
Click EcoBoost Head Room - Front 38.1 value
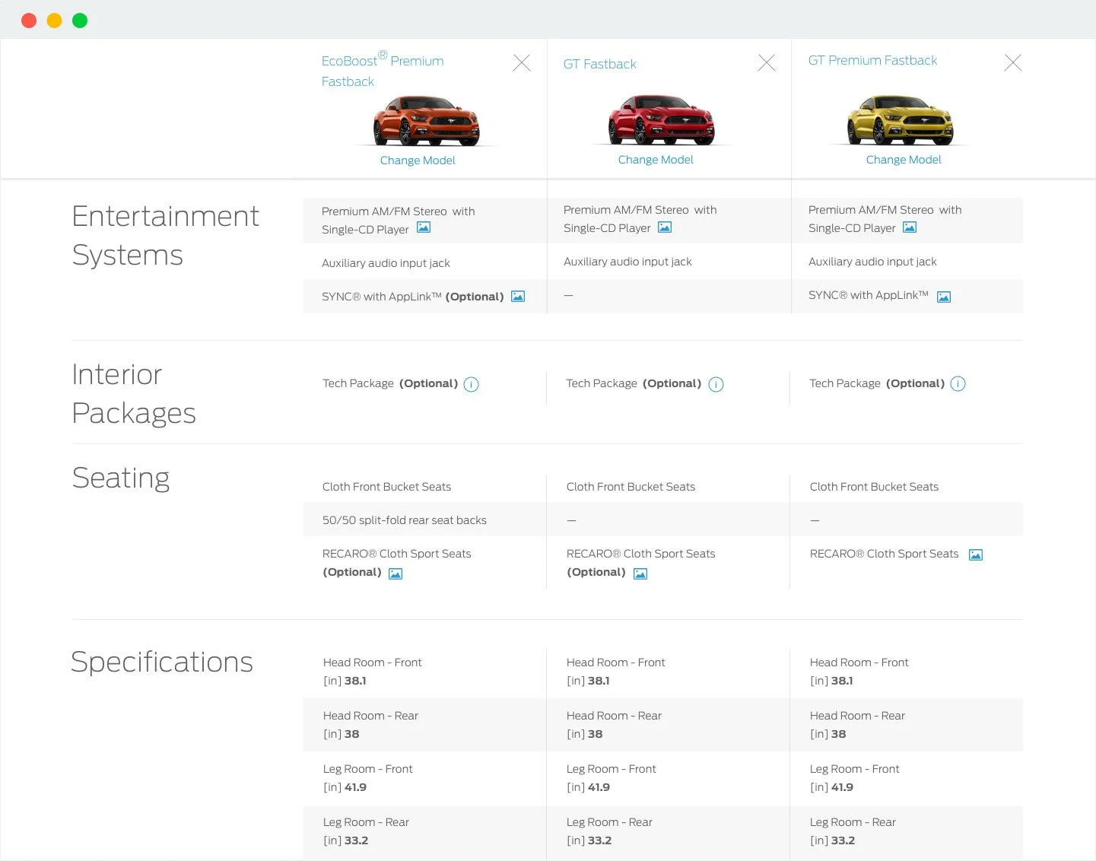(355, 681)
